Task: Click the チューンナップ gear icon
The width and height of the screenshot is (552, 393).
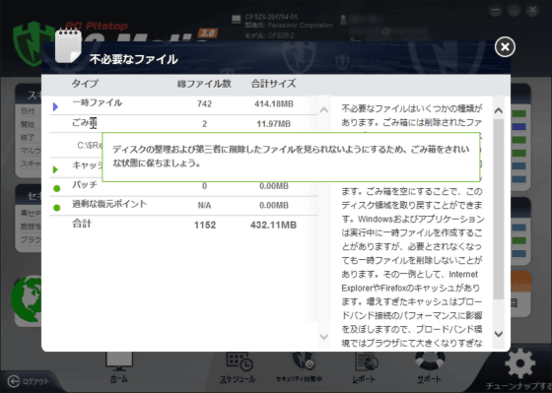Action: [519, 363]
